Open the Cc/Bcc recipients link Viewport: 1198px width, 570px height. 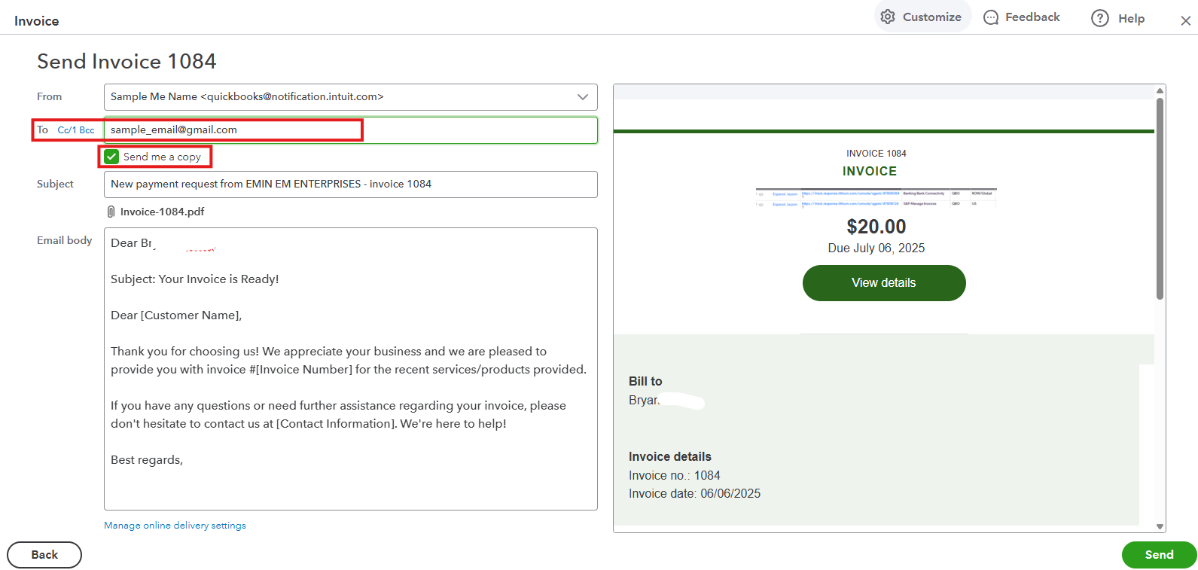76,130
